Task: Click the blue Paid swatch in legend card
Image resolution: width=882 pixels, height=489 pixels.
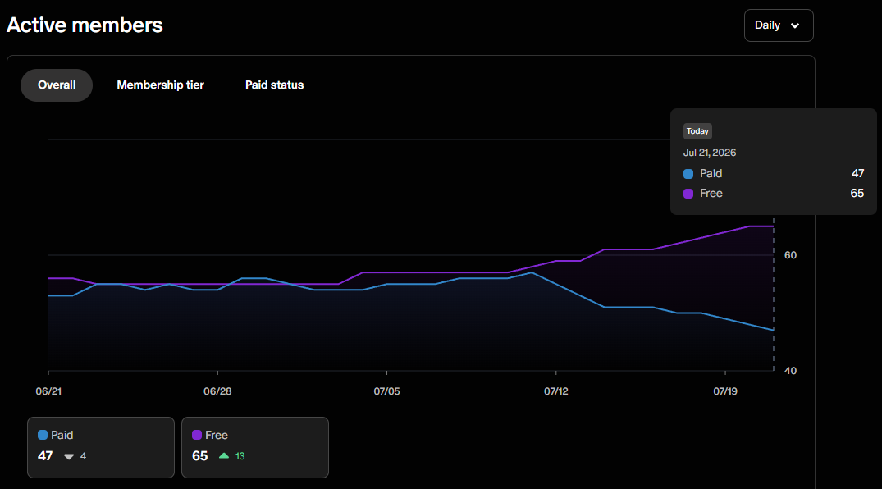Action: (43, 435)
